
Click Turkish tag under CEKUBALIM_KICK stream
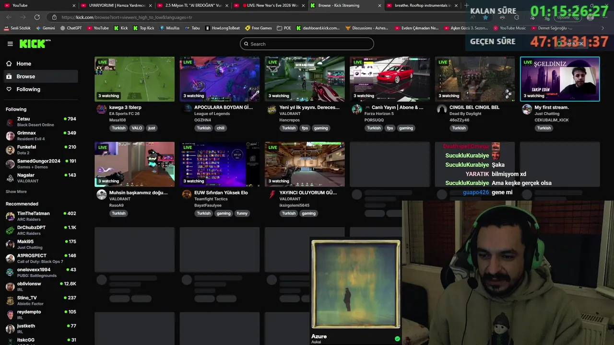point(544,128)
